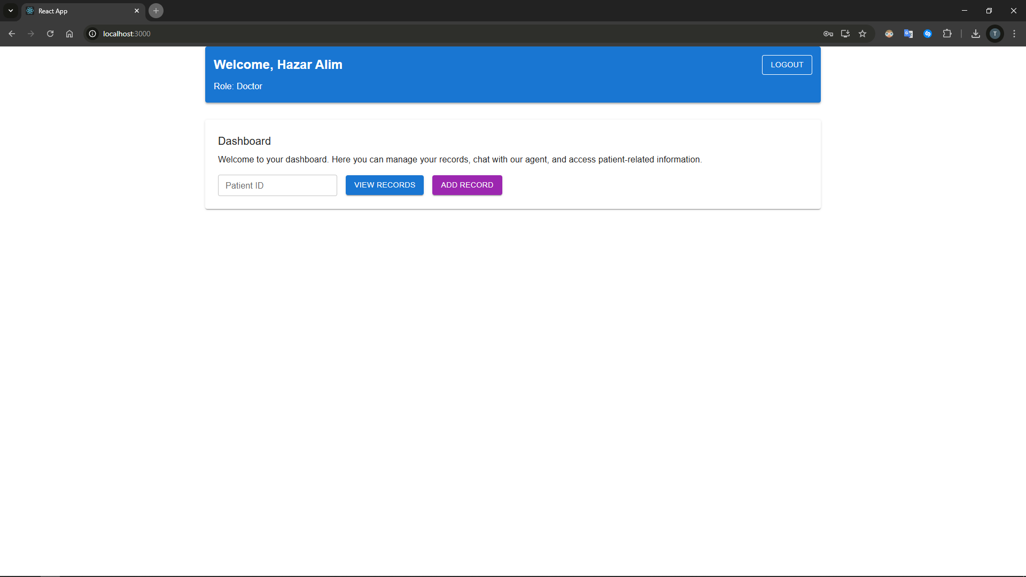
Task: Open the profile avatar menu
Action: 995,34
